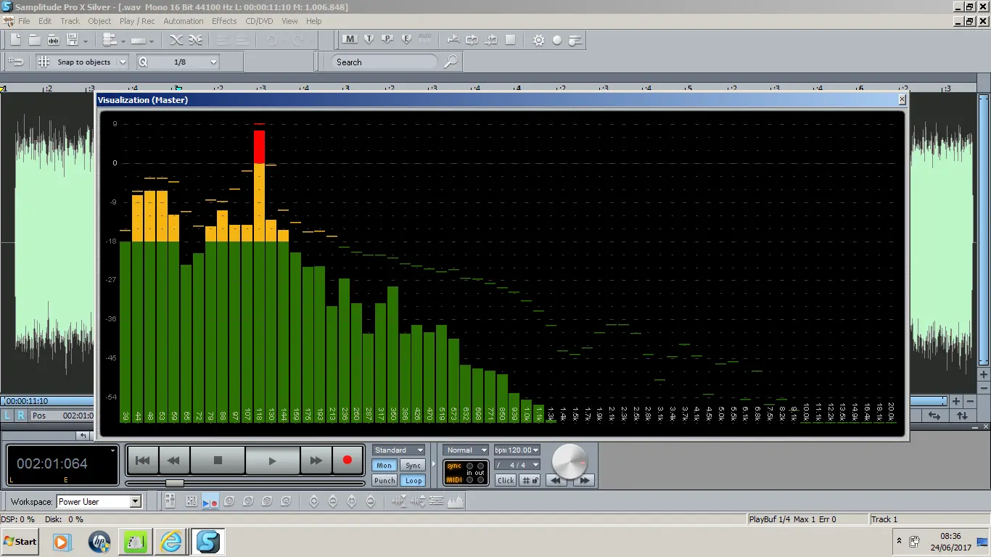Click the load audio waveform icon
Screen dimensions: 991x557
(x=54, y=40)
